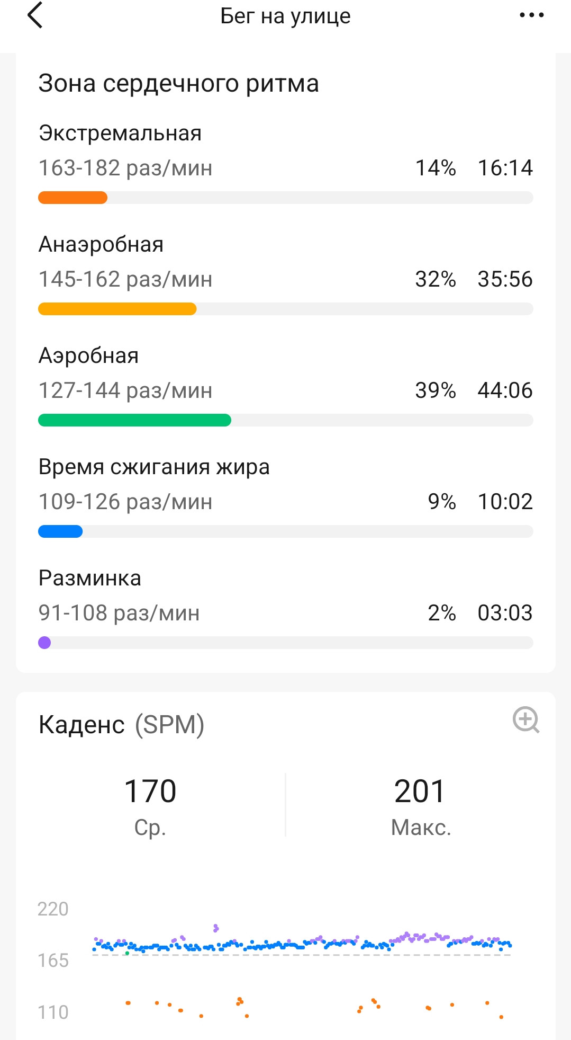571x1040 pixels.
Task: Tap the yellow Анаэробная zone bar
Action: tap(117, 309)
